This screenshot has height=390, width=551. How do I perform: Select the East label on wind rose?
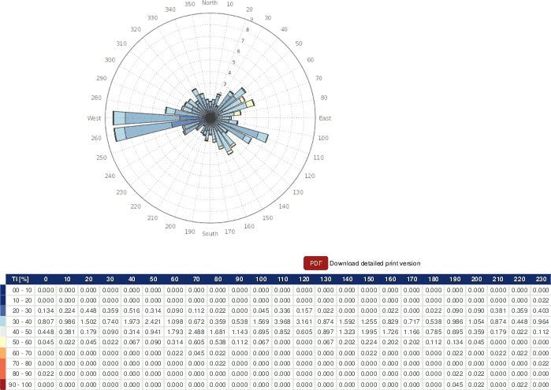coord(325,118)
